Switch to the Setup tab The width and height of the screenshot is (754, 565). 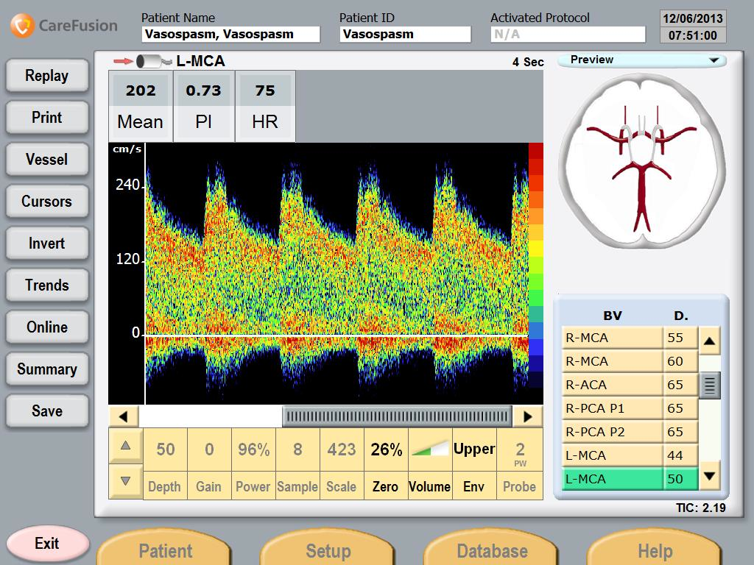click(x=328, y=550)
